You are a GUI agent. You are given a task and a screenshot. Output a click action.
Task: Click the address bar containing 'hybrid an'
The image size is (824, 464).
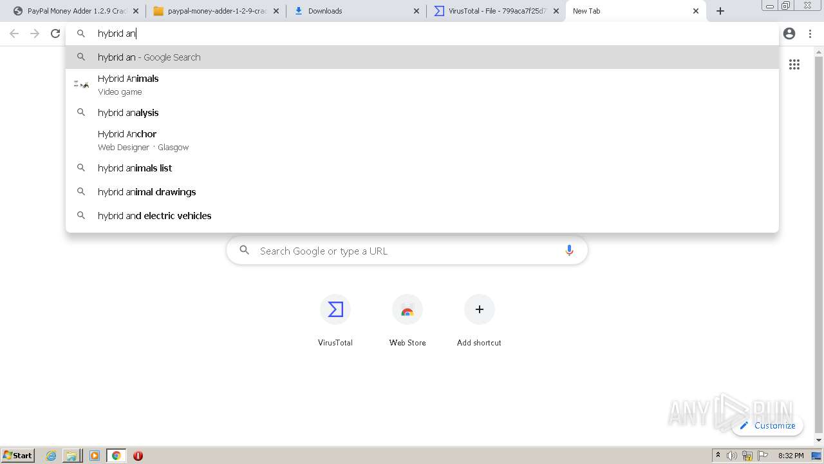(x=422, y=34)
